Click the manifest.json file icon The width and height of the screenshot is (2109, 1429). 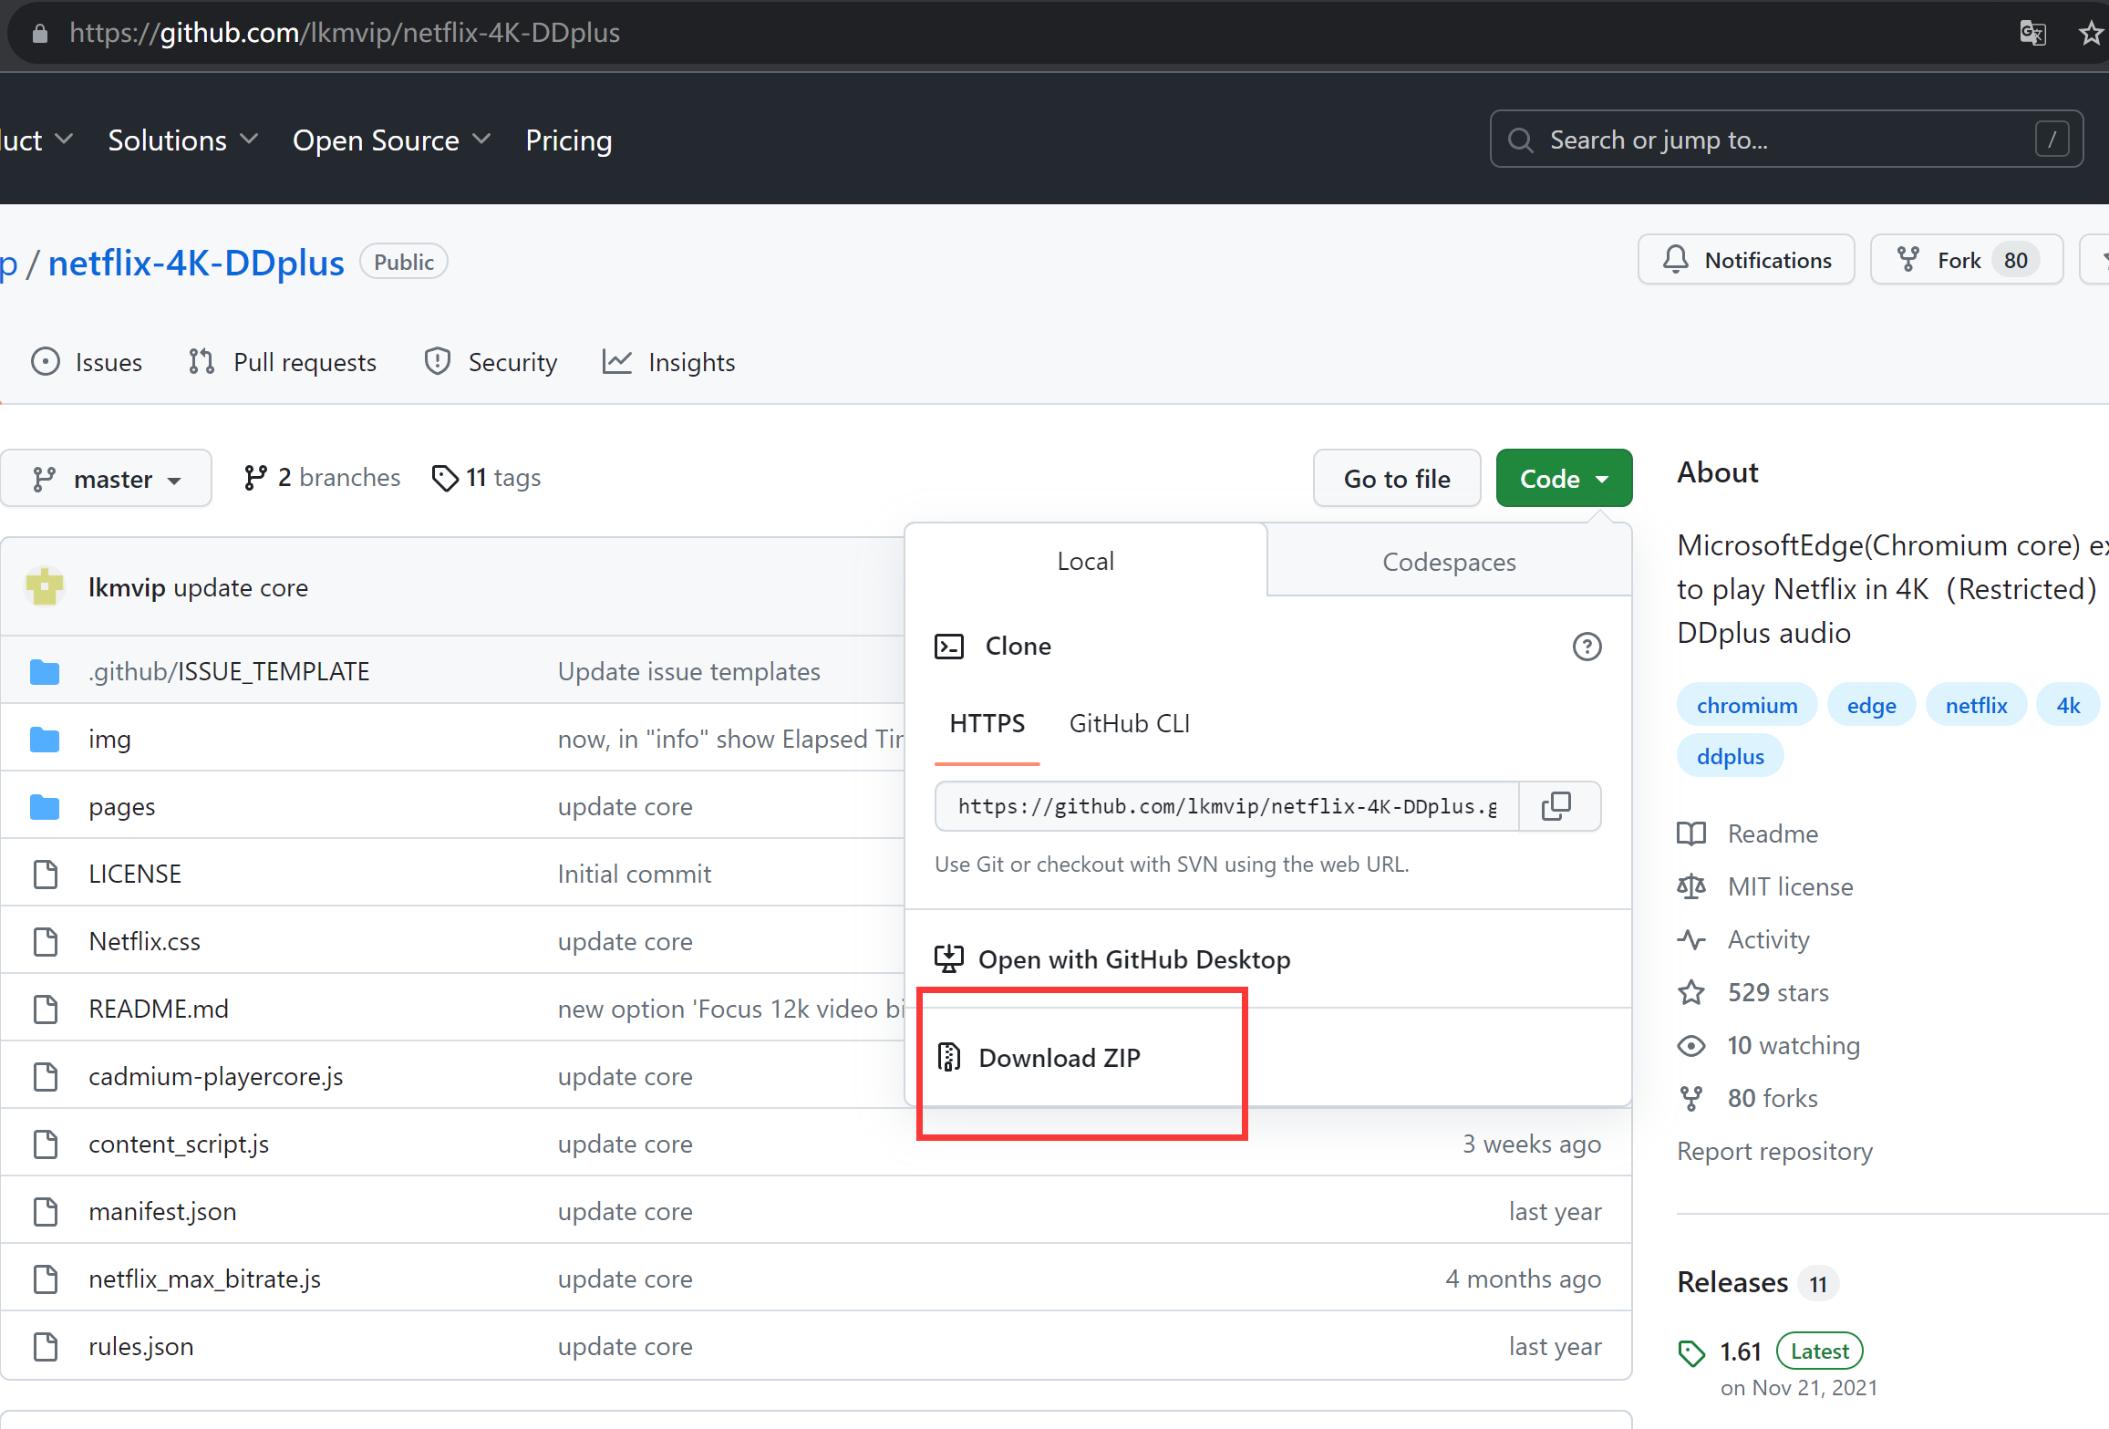tap(46, 1211)
